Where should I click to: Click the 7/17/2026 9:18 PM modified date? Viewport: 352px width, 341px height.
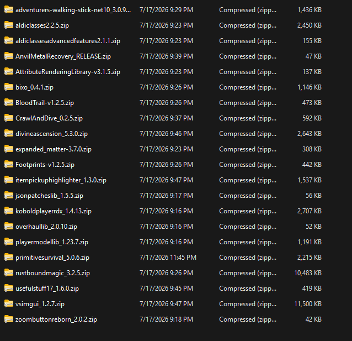coord(167,319)
